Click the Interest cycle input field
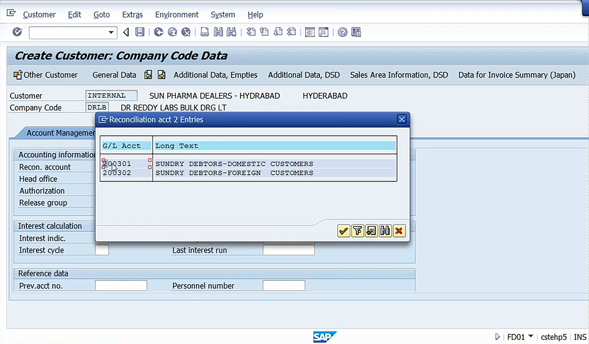Viewport: 589px width, 344px height. tap(102, 250)
